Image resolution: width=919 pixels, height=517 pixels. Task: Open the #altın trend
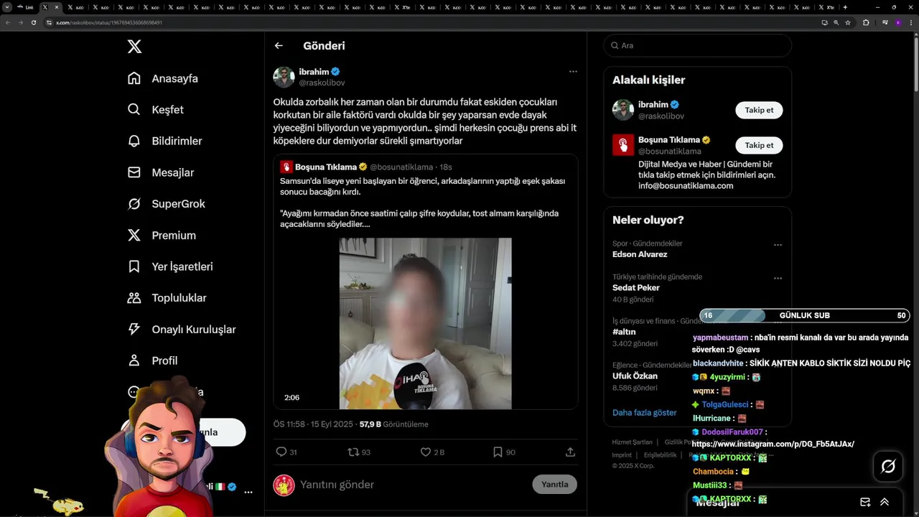click(624, 332)
